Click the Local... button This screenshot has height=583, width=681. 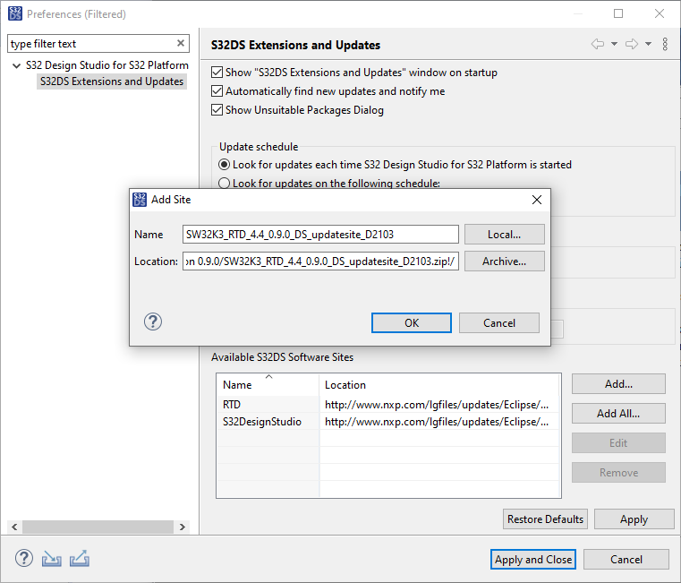[x=504, y=235]
